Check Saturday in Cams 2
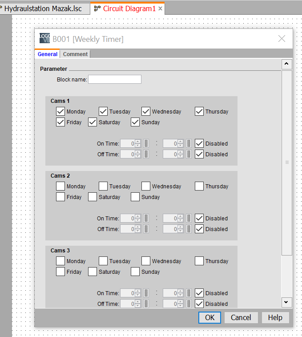302x337 pixels. (93, 197)
